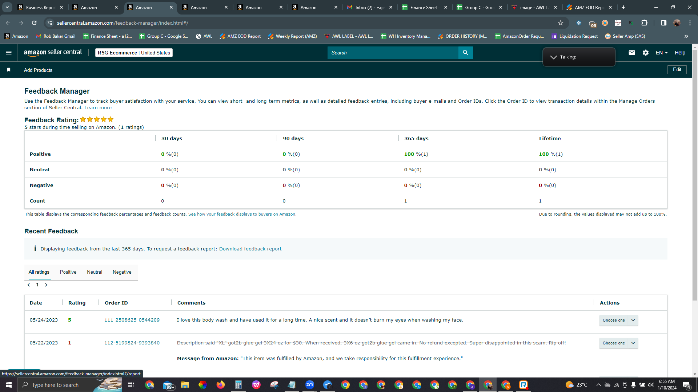Open Firefox from the taskbar
This screenshot has height=392, width=698.
[221, 385]
